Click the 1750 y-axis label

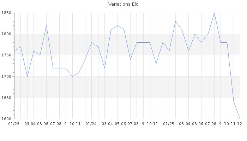click(6, 55)
